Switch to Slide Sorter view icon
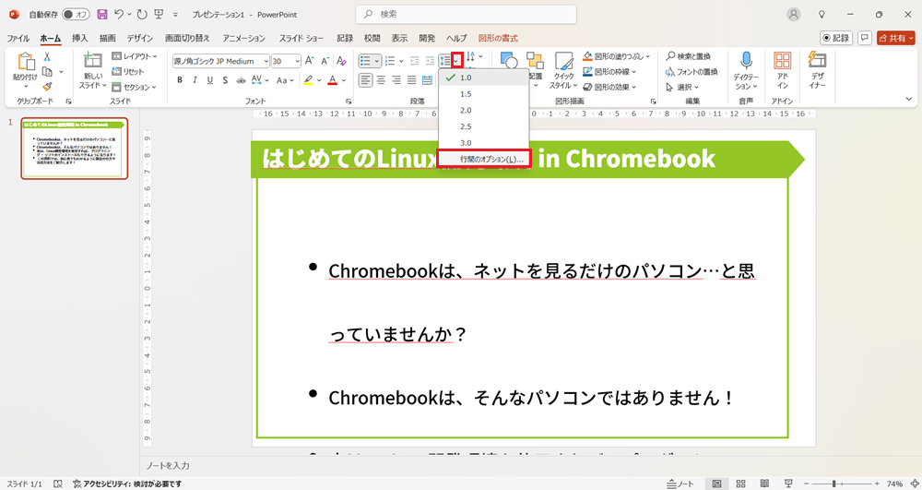 [741, 484]
